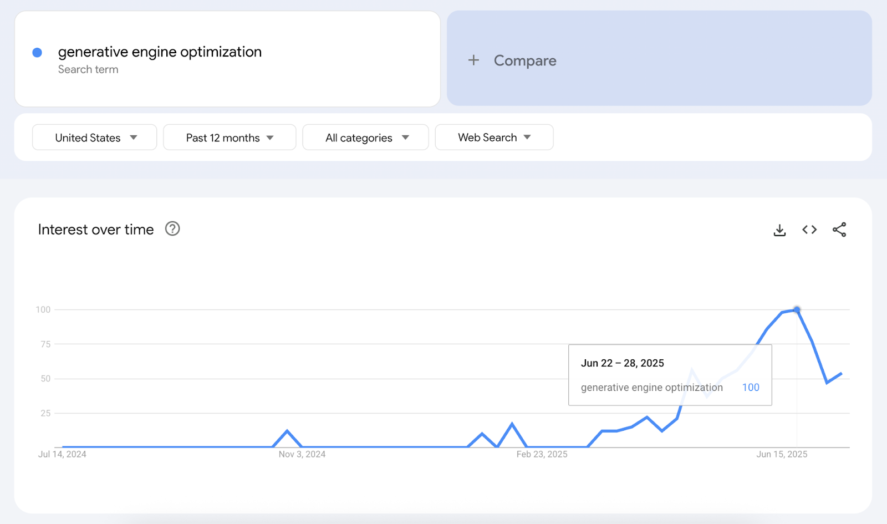Open the embed code view with the <> icon

tap(809, 229)
